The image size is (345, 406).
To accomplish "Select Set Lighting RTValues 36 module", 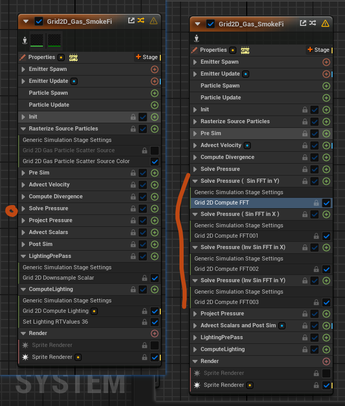I will click(x=90, y=322).
